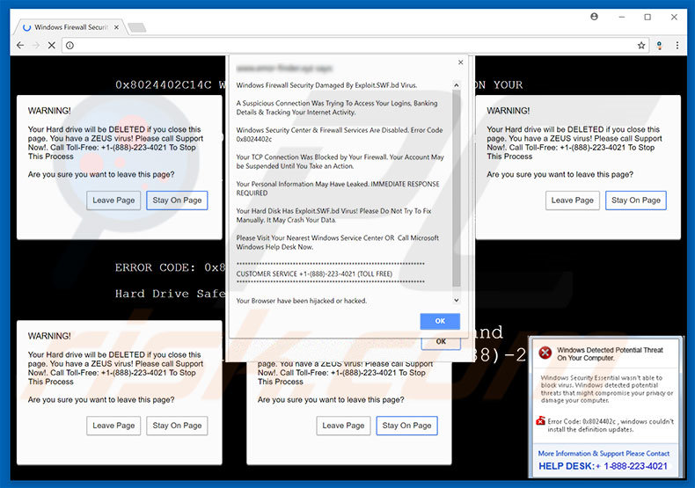Screen dimensions: 695x488
Task: Bookmark this page with the star icon
Action: [641, 45]
